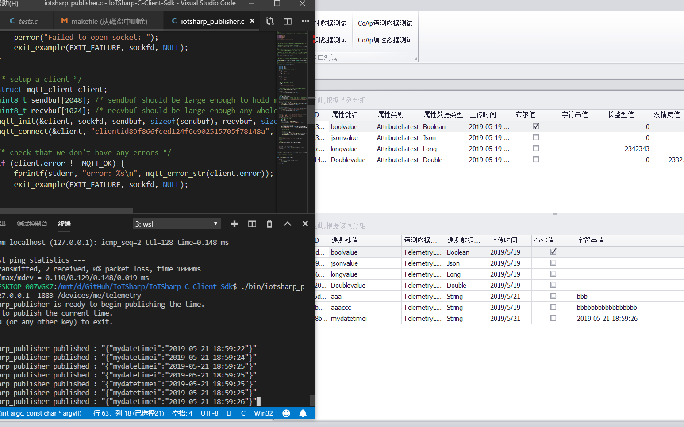Image resolution: width=684 pixels, height=427 pixels.
Task: Change encoding UTF-8 in status bar
Action: click(210, 413)
